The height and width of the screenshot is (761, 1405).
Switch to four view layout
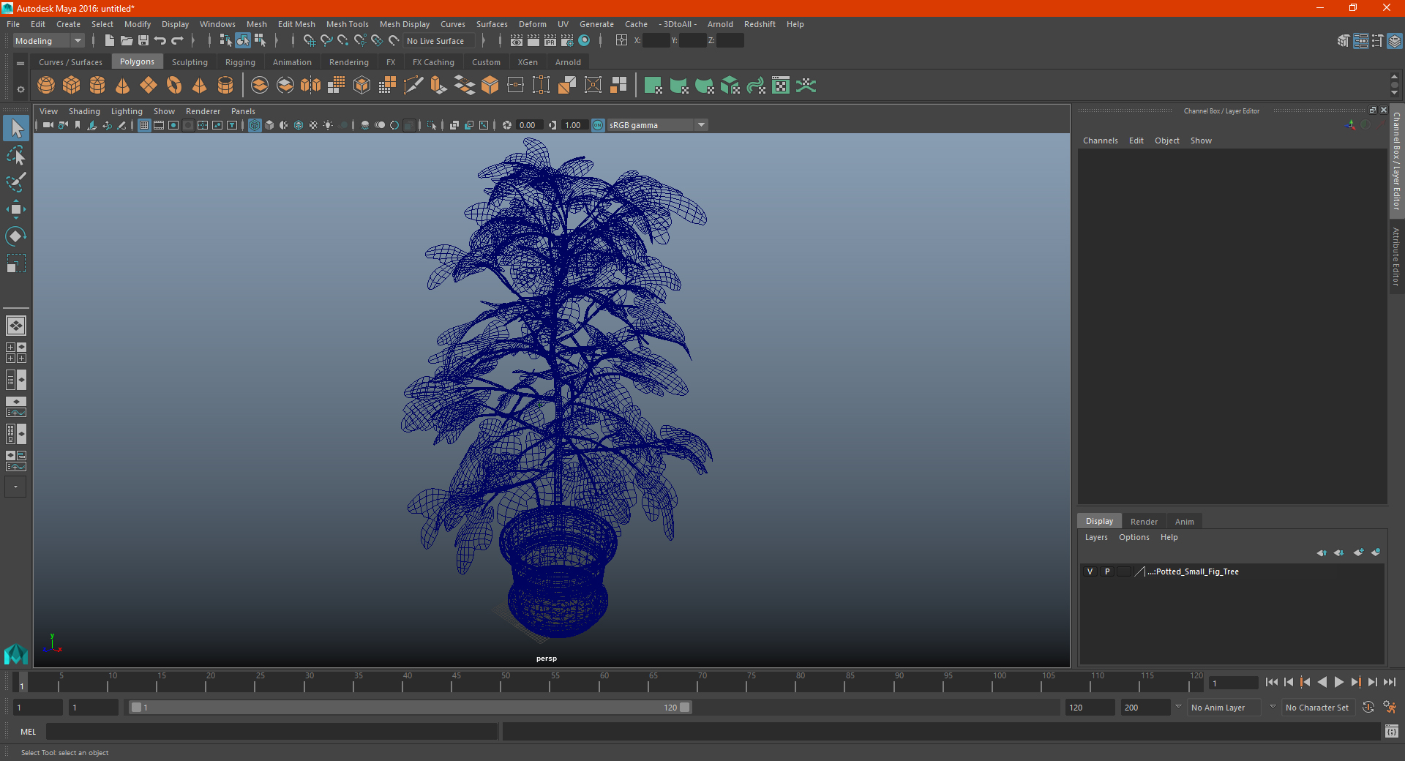pos(16,353)
